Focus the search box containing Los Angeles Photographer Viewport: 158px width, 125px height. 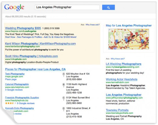click(x=67, y=7)
